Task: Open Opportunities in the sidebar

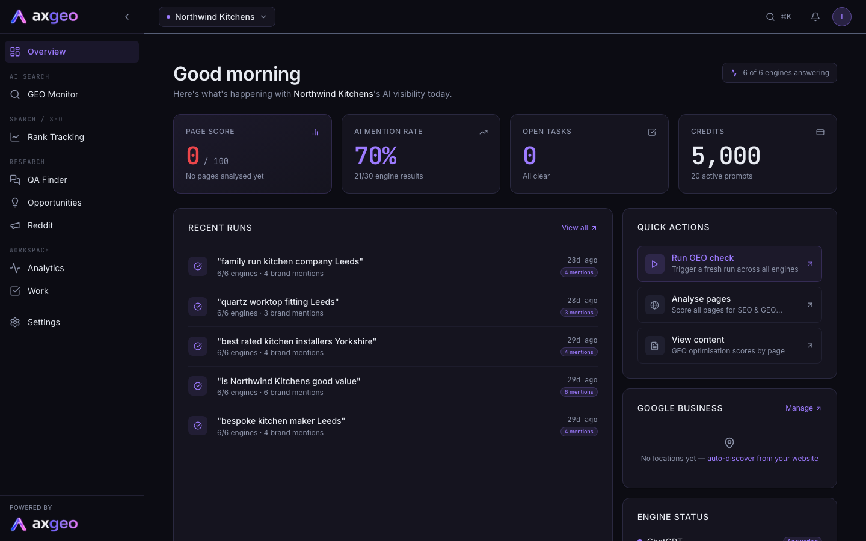Action: [72, 203]
